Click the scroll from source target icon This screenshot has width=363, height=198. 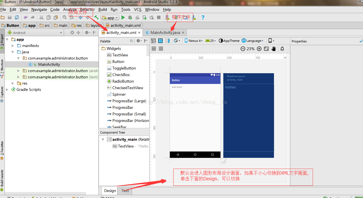(72, 32)
